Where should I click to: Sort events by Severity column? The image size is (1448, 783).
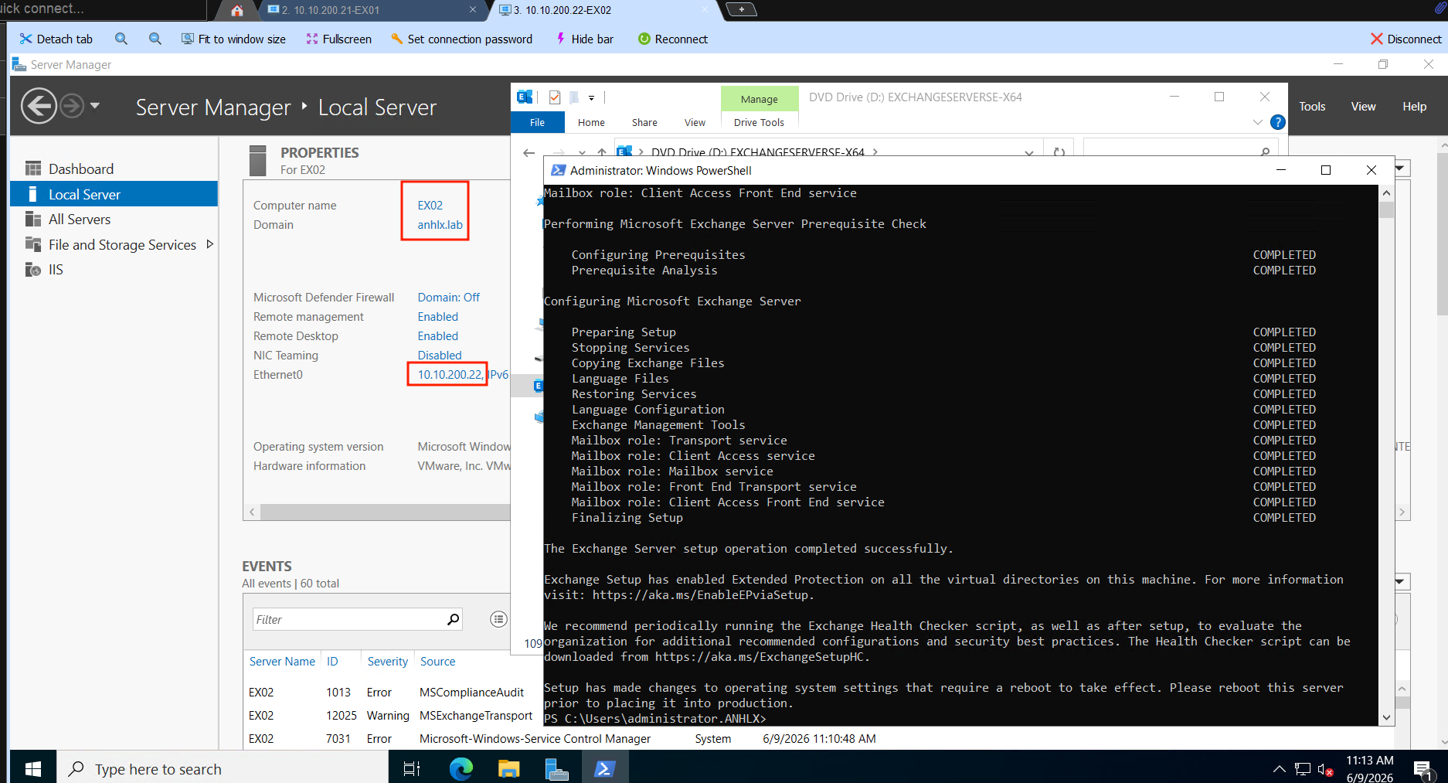(388, 662)
